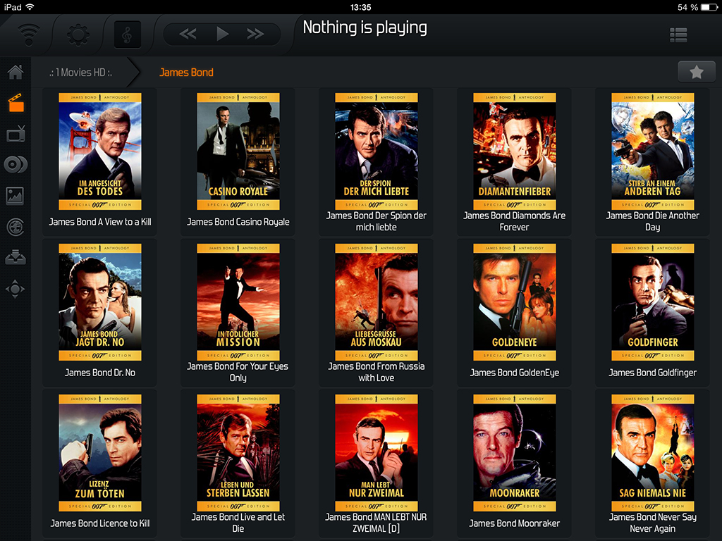The width and height of the screenshot is (722, 541).
Task: Click the favorites star button
Action: [697, 72]
